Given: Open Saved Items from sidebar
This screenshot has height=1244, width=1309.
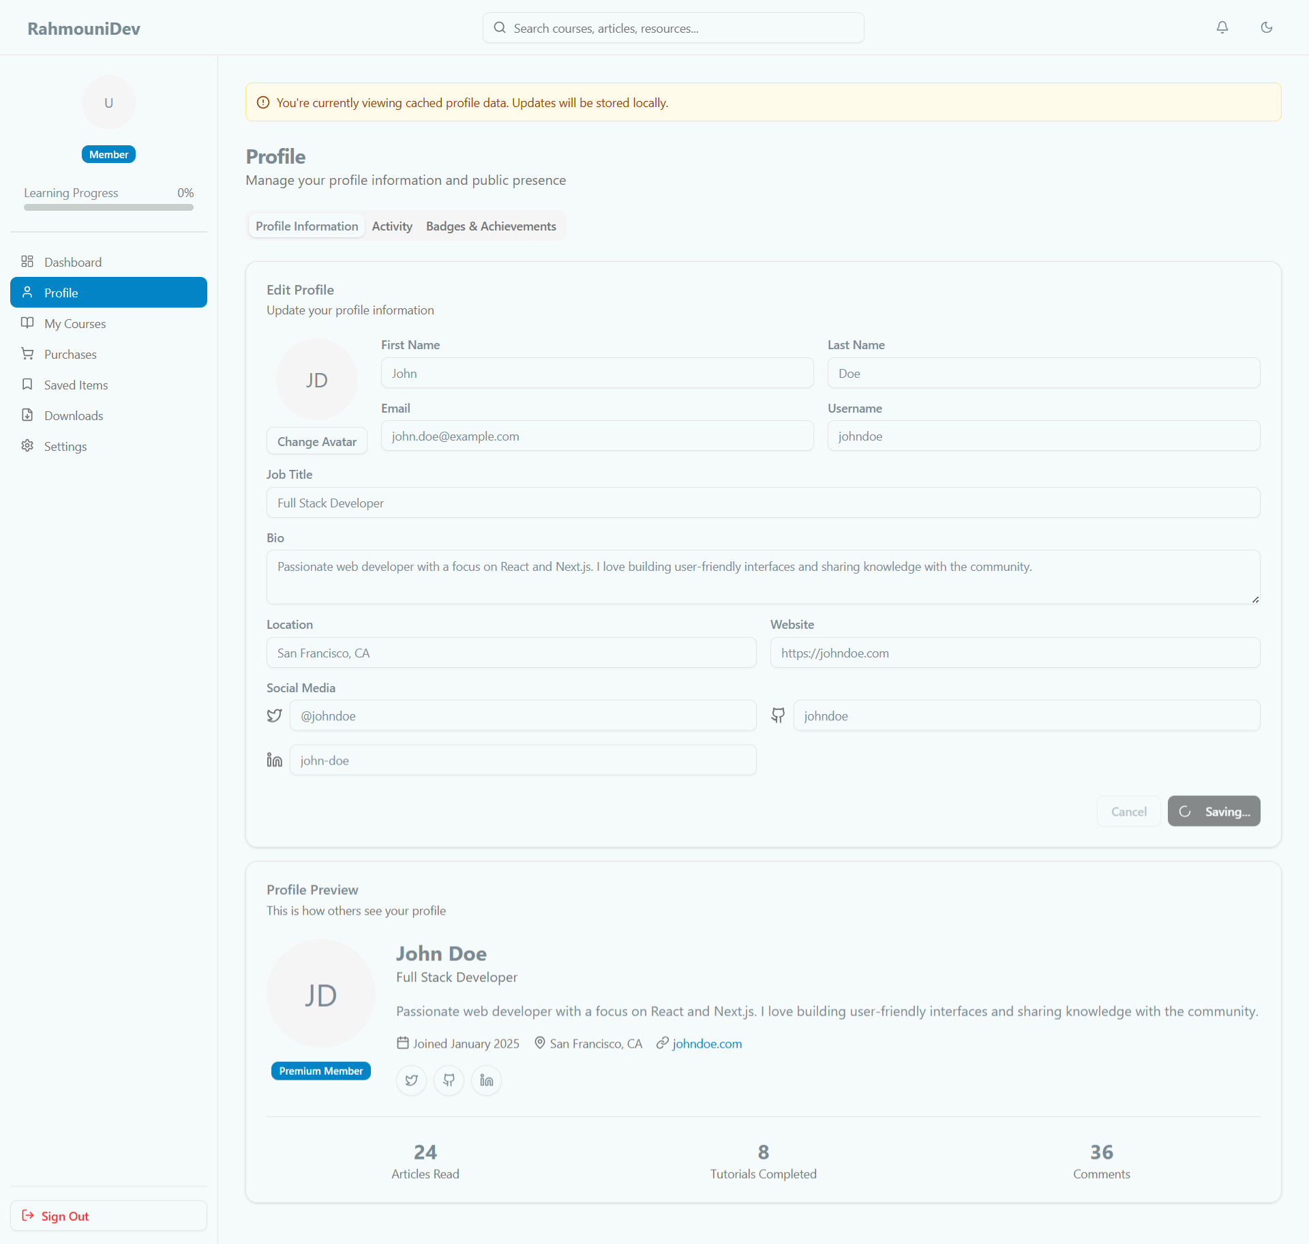Looking at the screenshot, I should (76, 385).
